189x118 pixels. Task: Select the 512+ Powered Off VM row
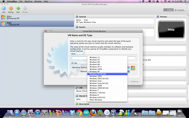tap(37, 17)
